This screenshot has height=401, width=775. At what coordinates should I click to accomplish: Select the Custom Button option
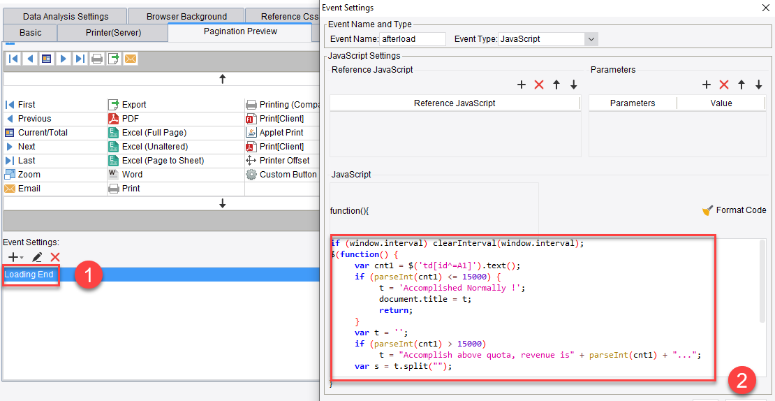click(x=281, y=175)
